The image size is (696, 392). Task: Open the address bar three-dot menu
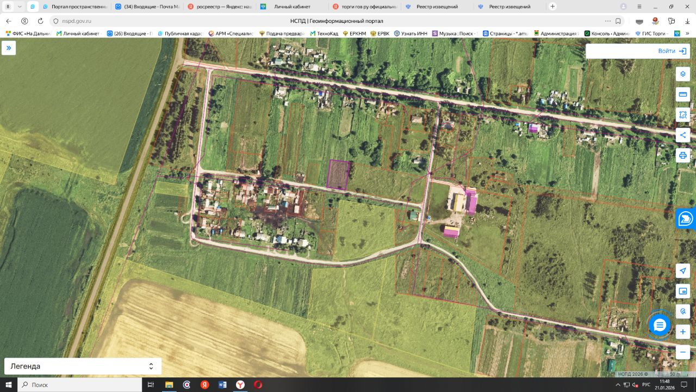(x=607, y=21)
